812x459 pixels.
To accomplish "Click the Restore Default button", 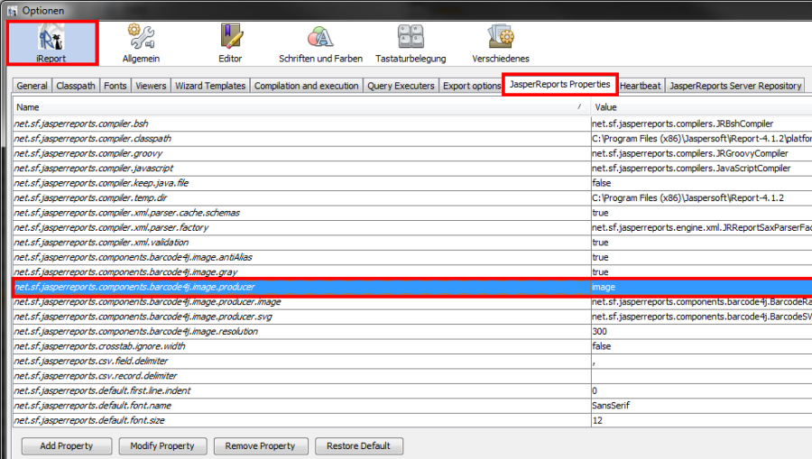I will 359,446.
